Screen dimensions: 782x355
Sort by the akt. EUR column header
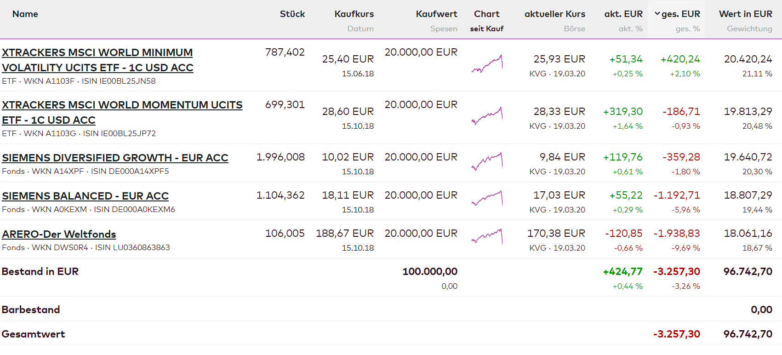tap(623, 14)
